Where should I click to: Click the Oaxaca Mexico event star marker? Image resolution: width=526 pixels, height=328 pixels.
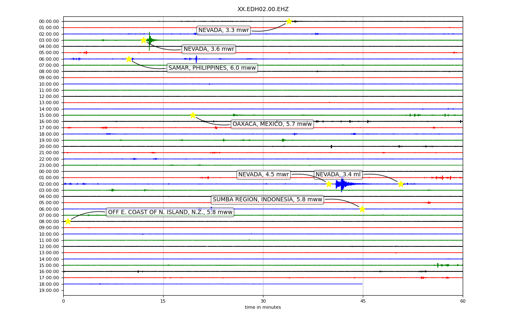(193, 115)
